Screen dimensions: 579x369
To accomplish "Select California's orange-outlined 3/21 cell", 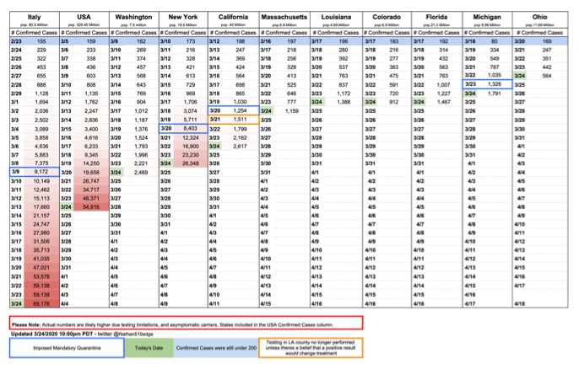I will (x=233, y=120).
